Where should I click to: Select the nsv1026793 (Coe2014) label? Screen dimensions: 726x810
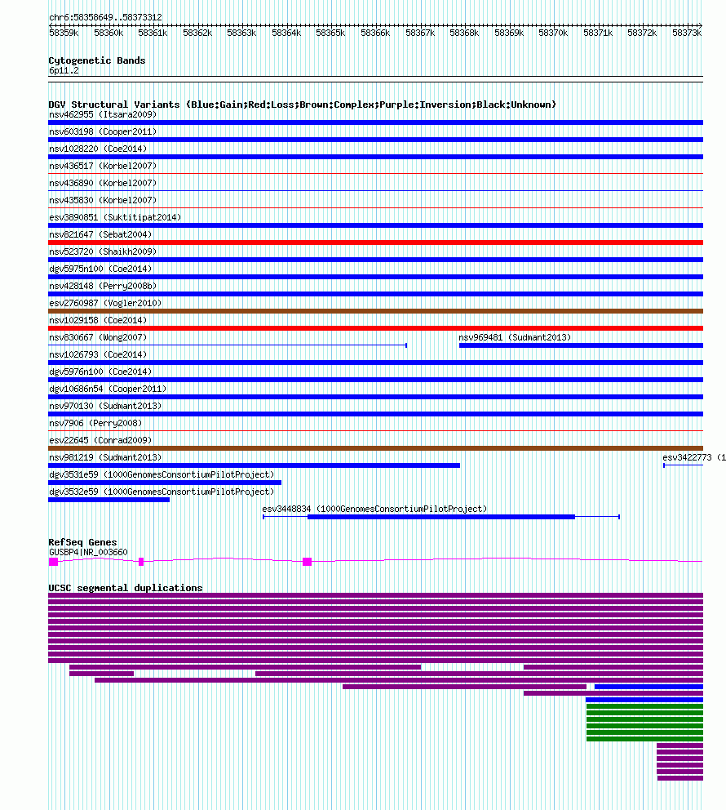click(x=98, y=354)
